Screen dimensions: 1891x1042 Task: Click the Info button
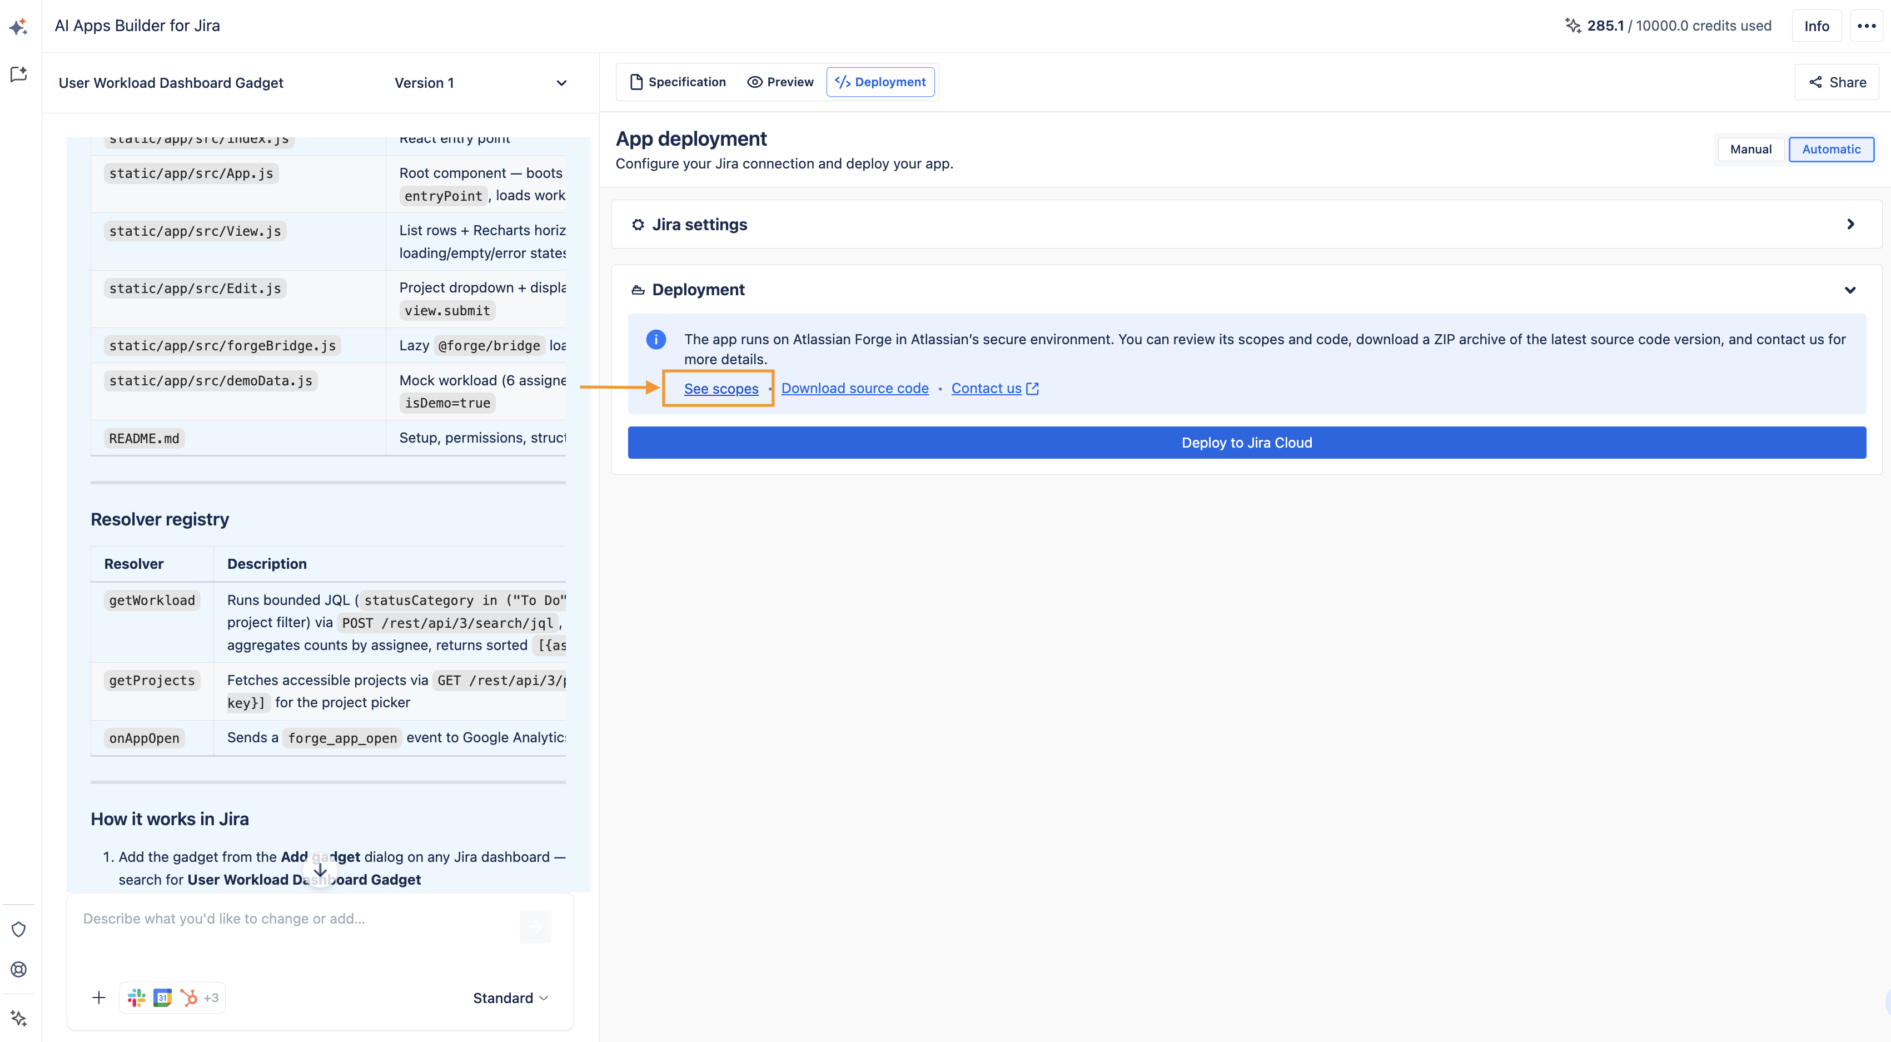pyautogui.click(x=1816, y=26)
